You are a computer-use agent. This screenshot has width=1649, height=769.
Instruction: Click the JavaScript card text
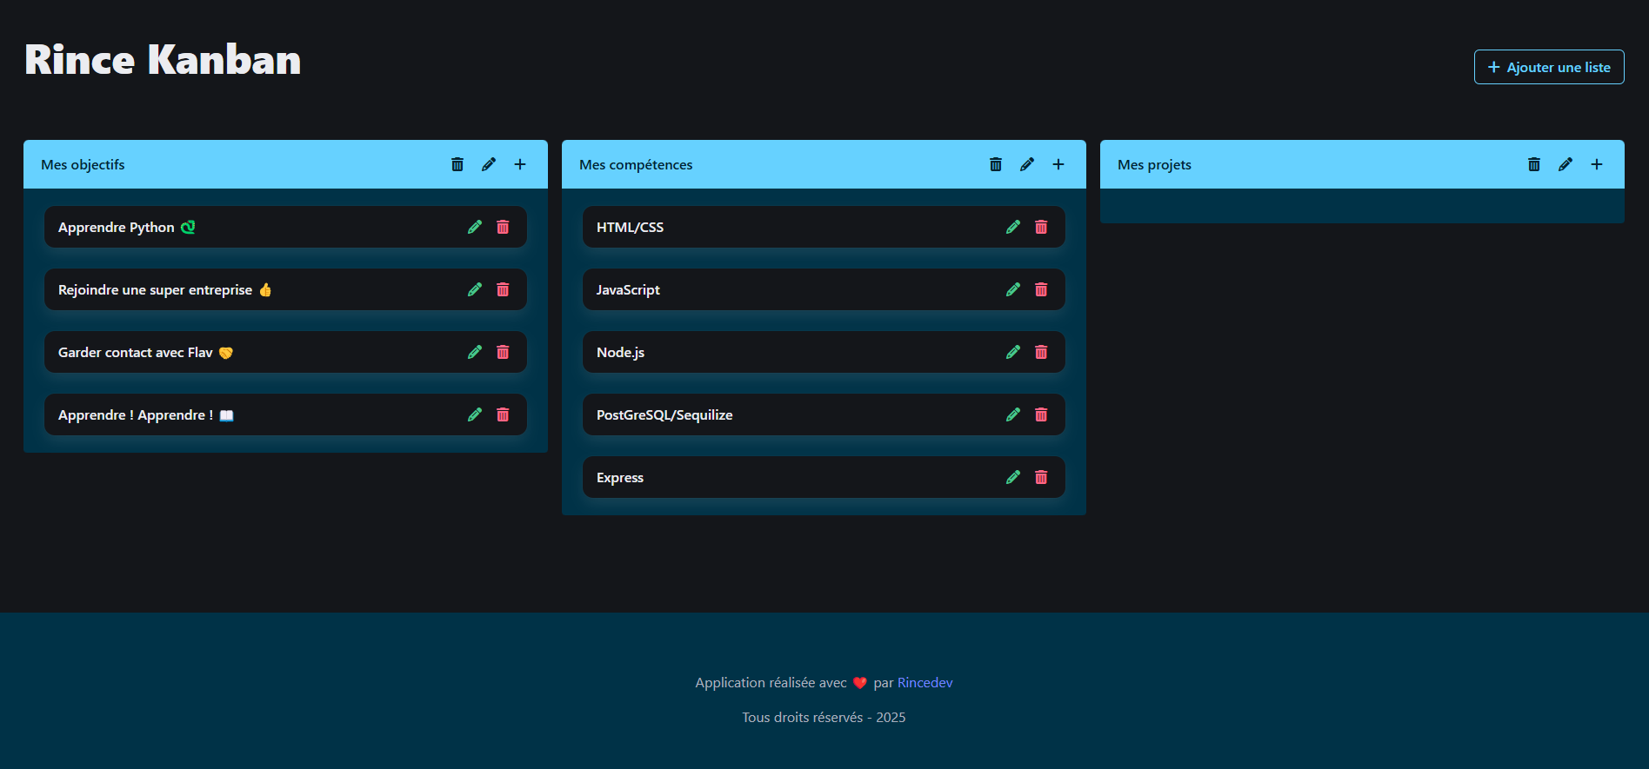click(x=628, y=290)
